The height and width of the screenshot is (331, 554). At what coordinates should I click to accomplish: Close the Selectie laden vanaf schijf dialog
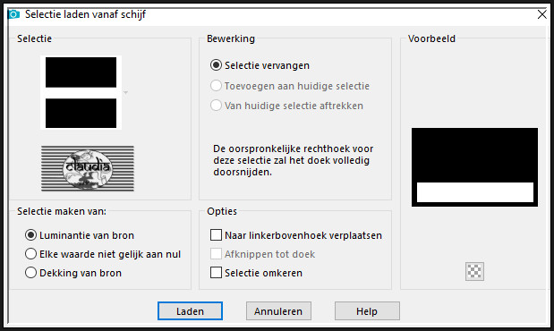(x=542, y=14)
